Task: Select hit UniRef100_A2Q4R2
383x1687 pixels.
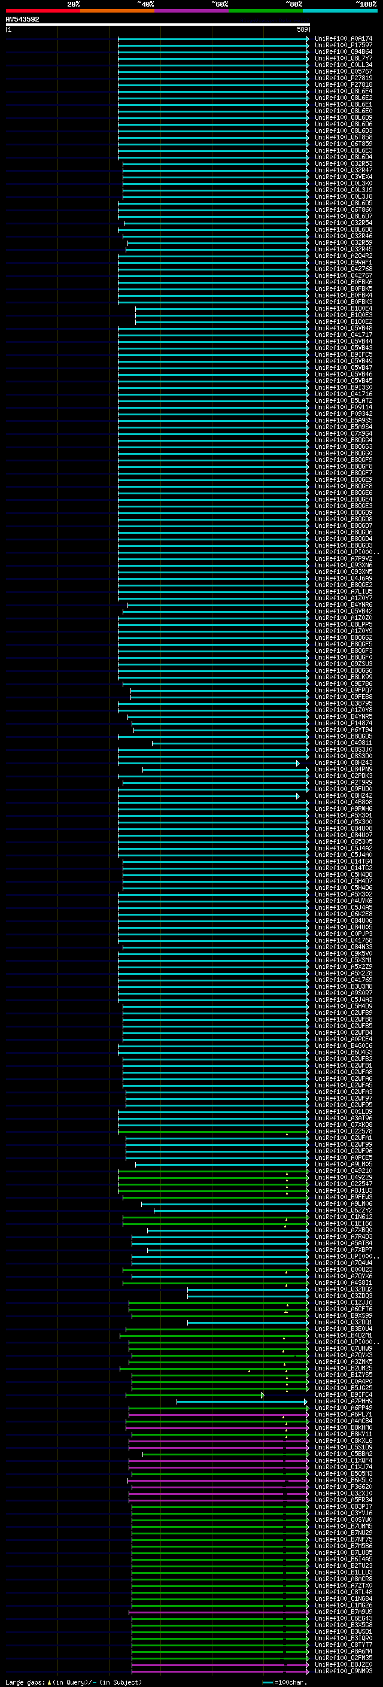Action: tap(343, 256)
